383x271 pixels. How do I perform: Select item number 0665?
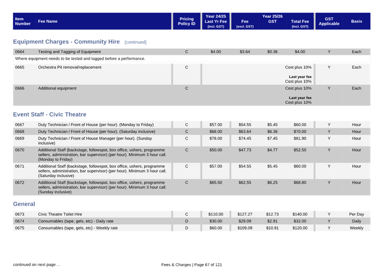[19, 67]
